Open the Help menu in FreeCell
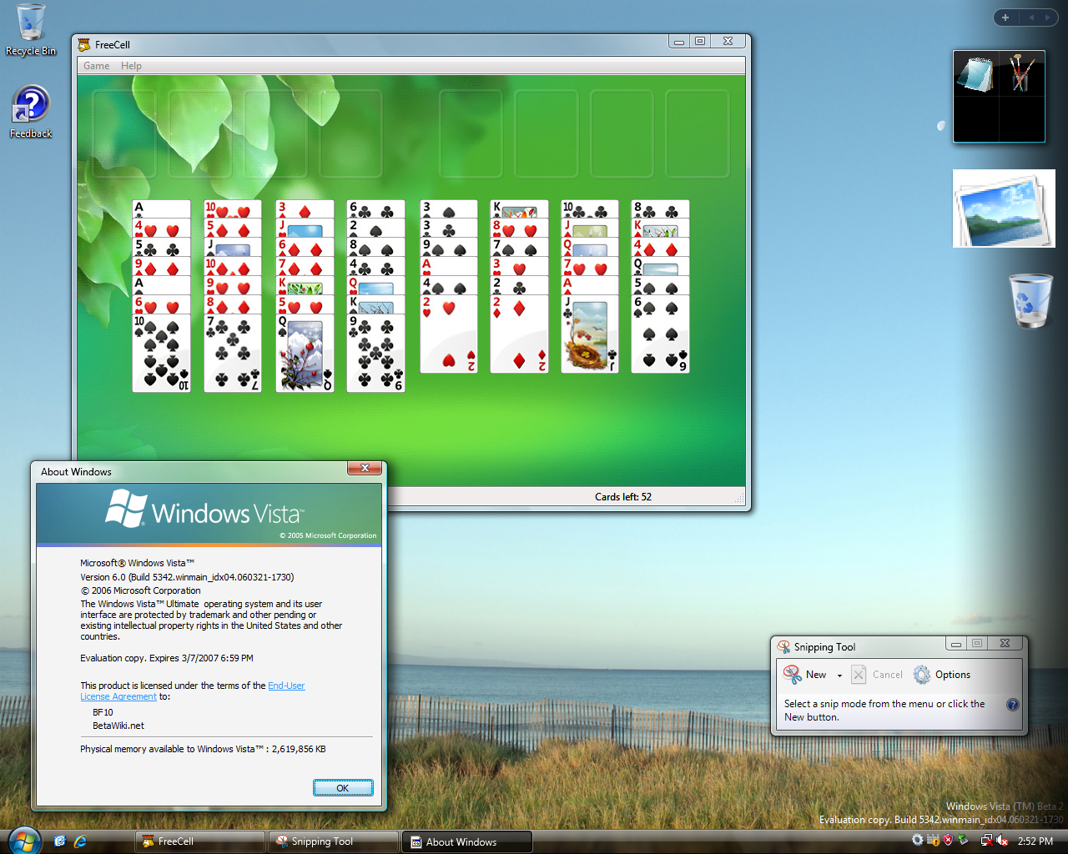This screenshot has width=1068, height=854. pos(131,66)
